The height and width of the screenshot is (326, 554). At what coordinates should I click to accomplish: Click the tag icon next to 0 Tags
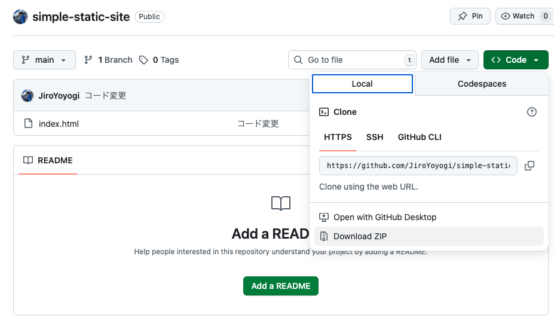(x=143, y=60)
